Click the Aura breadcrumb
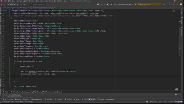Screen dimensions: 184x104 click(x=5, y=92)
